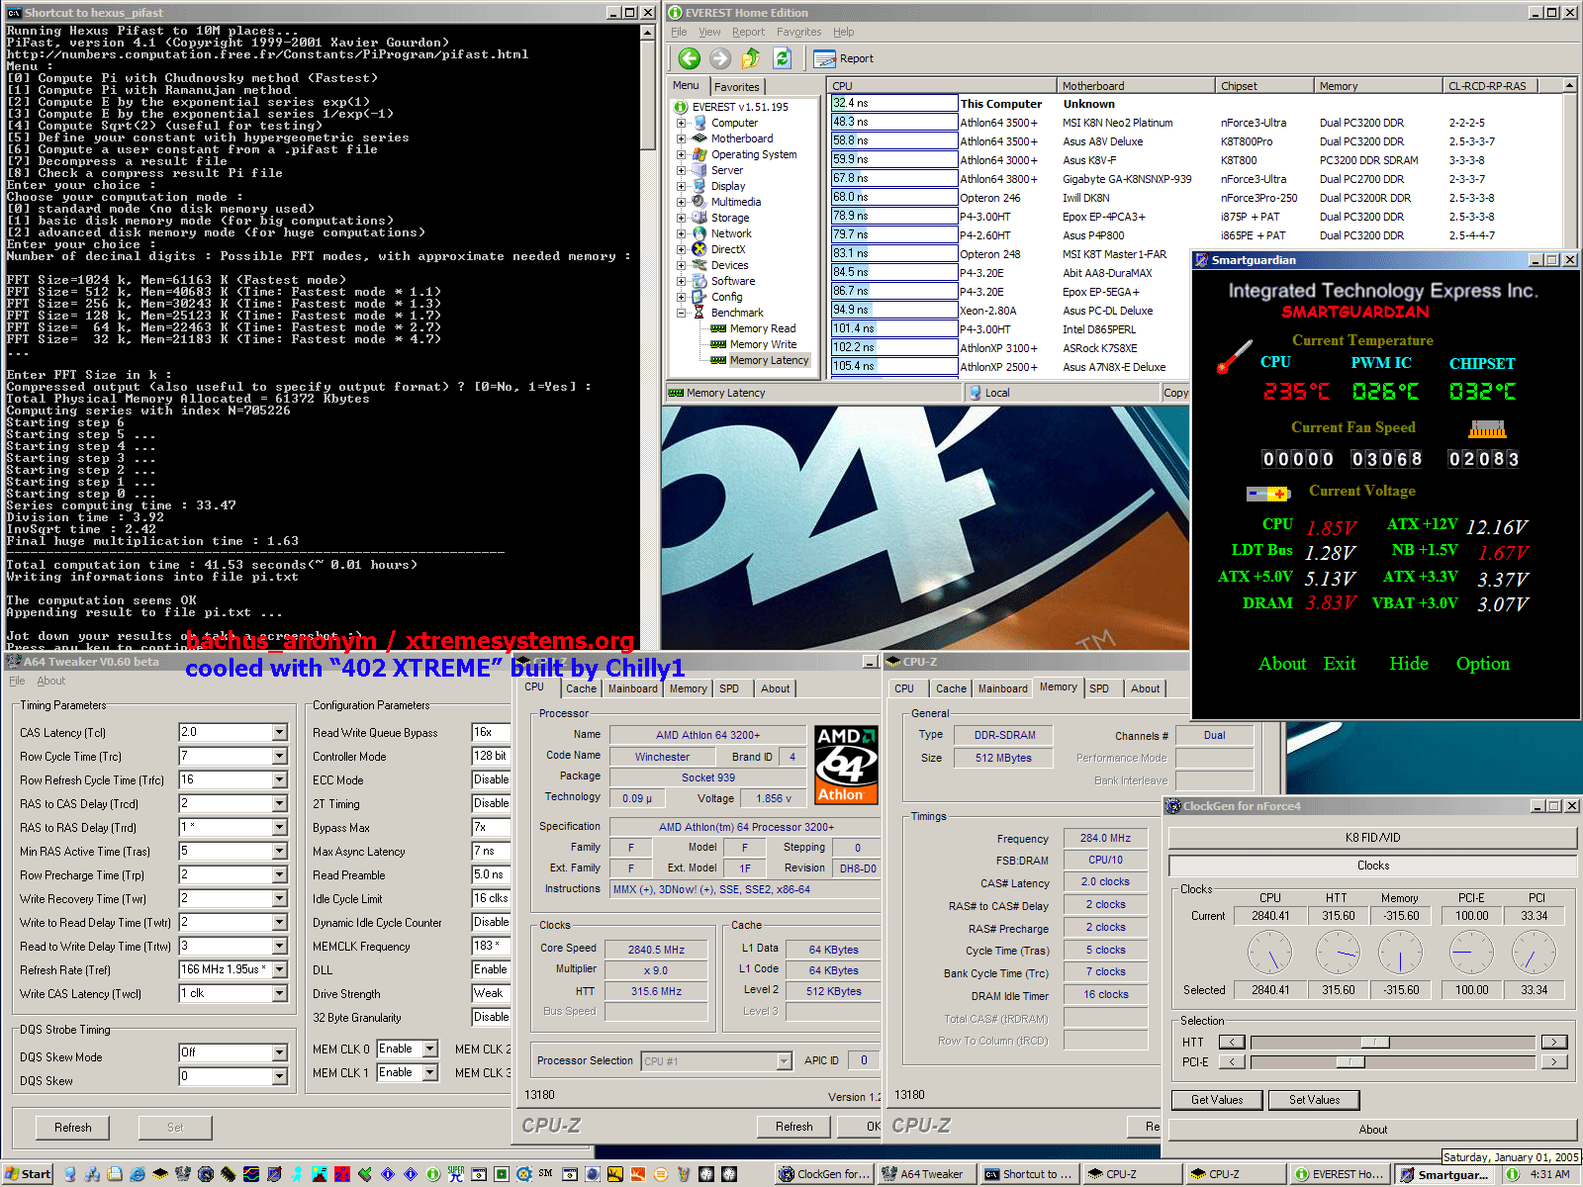The height and width of the screenshot is (1187, 1583).
Task: Select the Devices tree node
Action: click(x=729, y=265)
